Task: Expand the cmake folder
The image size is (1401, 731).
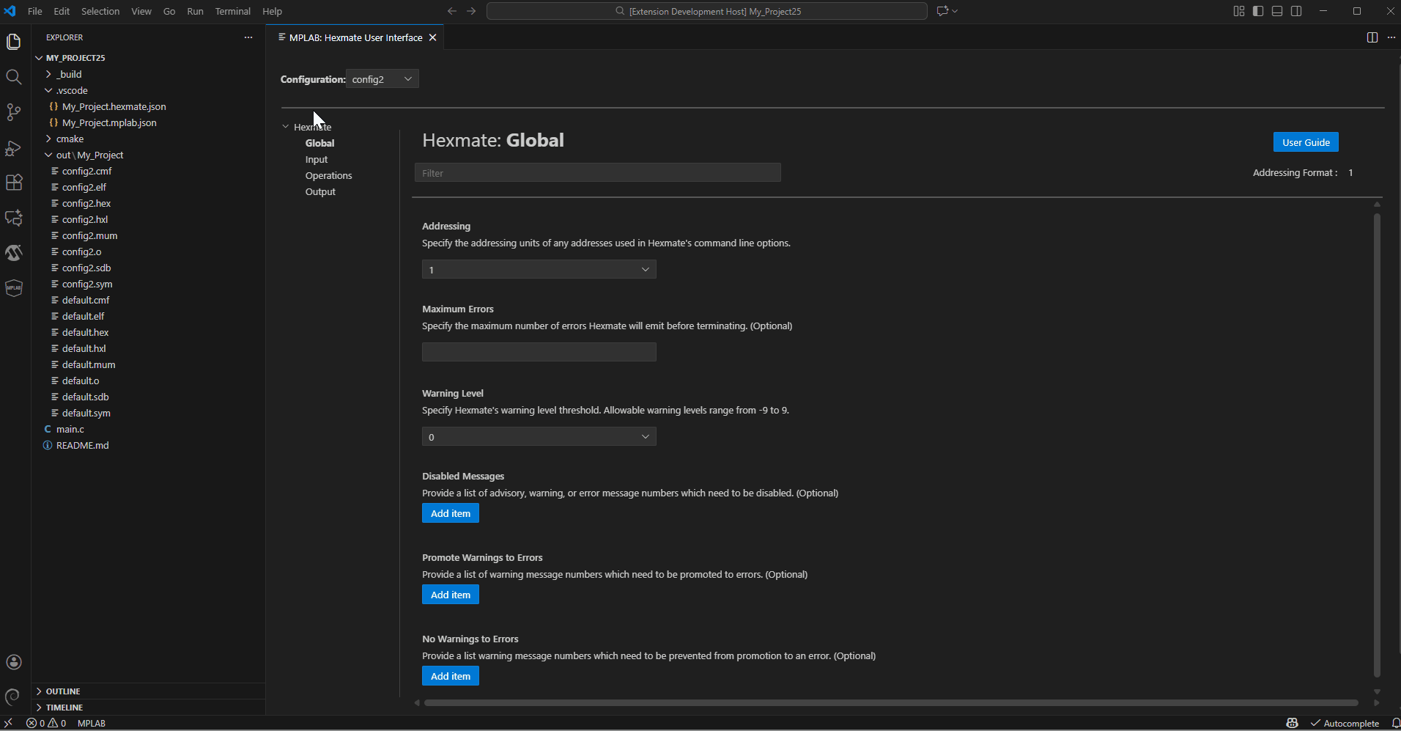Action: [x=70, y=139]
